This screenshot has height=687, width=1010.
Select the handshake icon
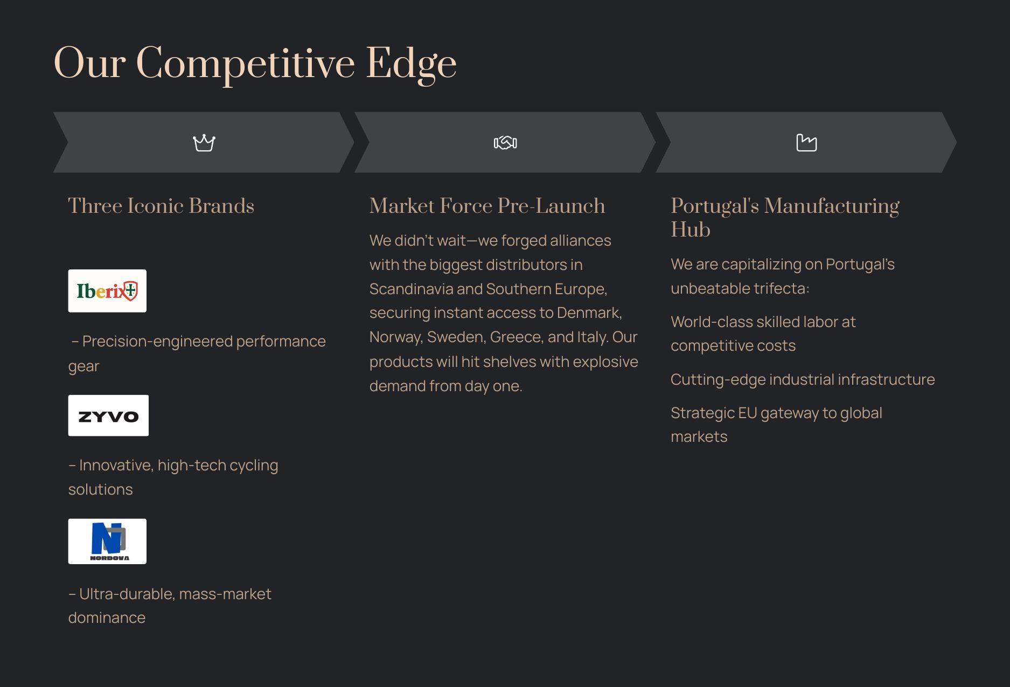click(x=505, y=143)
